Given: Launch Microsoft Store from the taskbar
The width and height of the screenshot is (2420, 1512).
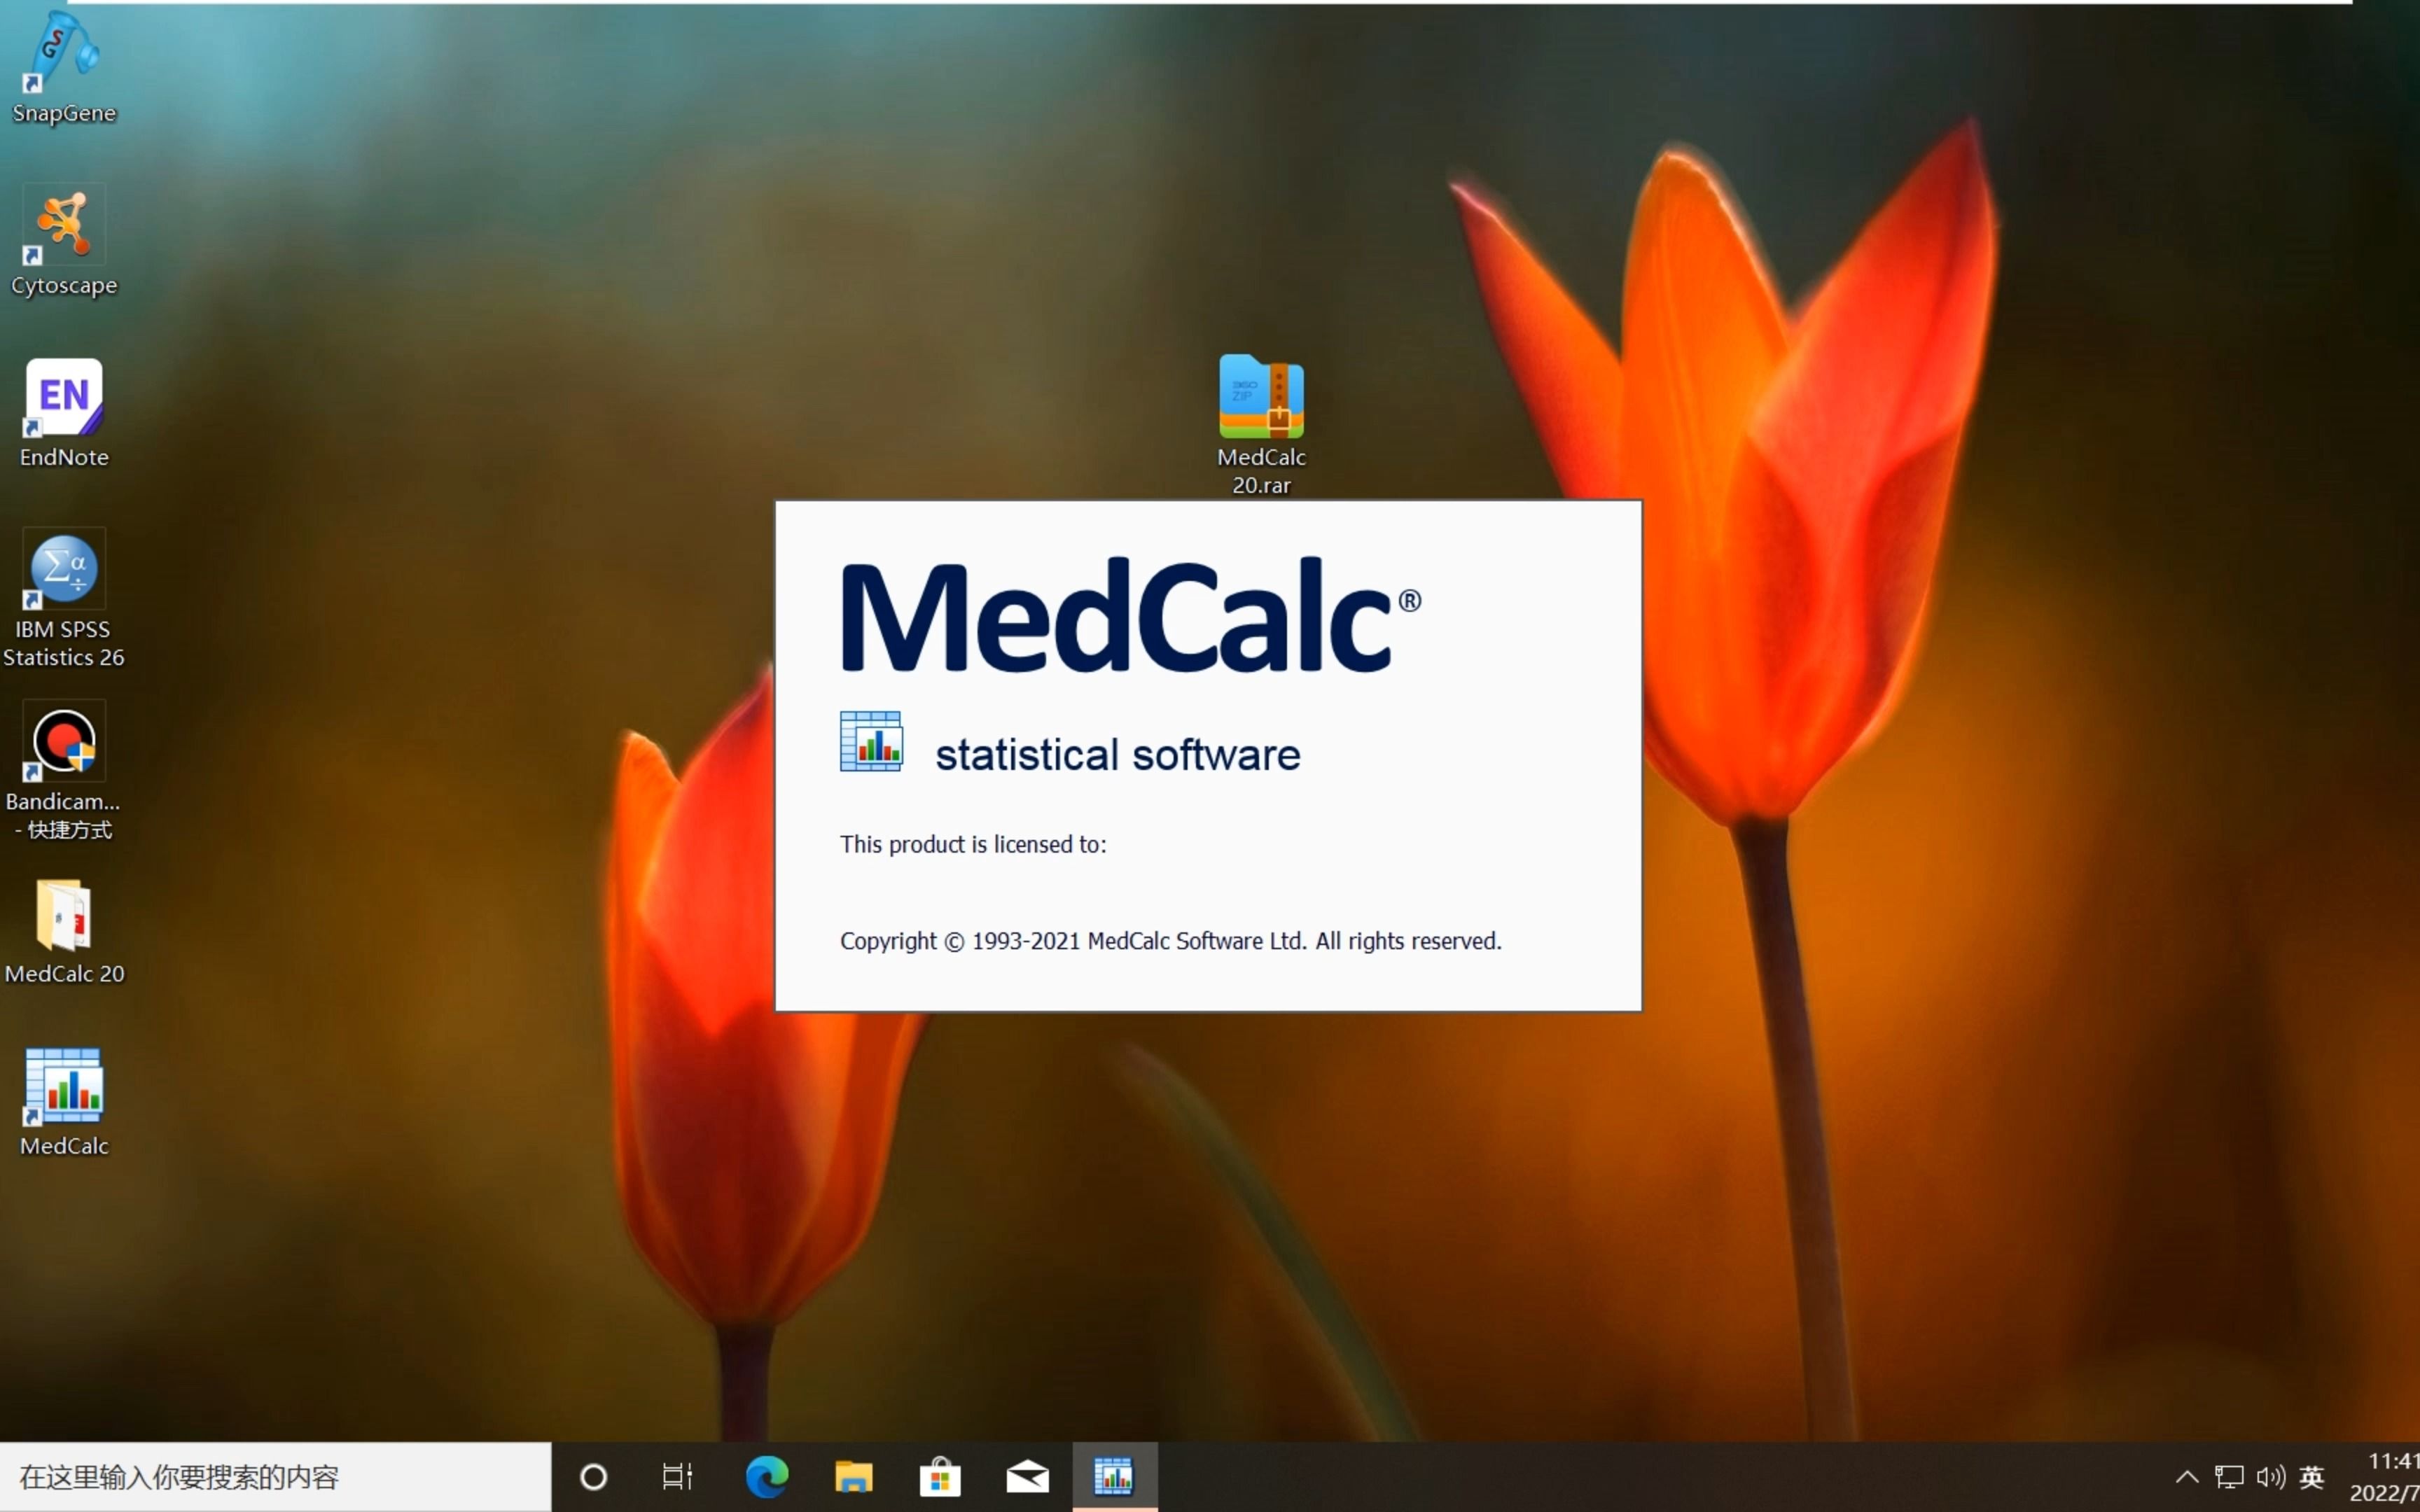Looking at the screenshot, I should click(940, 1477).
